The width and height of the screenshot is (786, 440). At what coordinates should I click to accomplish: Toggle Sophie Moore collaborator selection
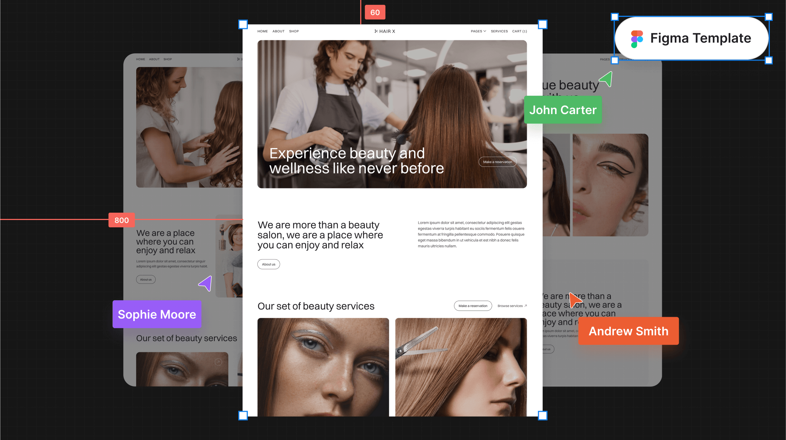coord(156,314)
